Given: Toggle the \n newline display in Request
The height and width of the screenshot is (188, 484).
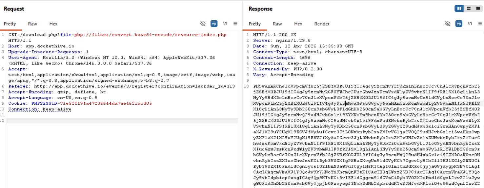Looking at the screenshot, I should (225, 24).
